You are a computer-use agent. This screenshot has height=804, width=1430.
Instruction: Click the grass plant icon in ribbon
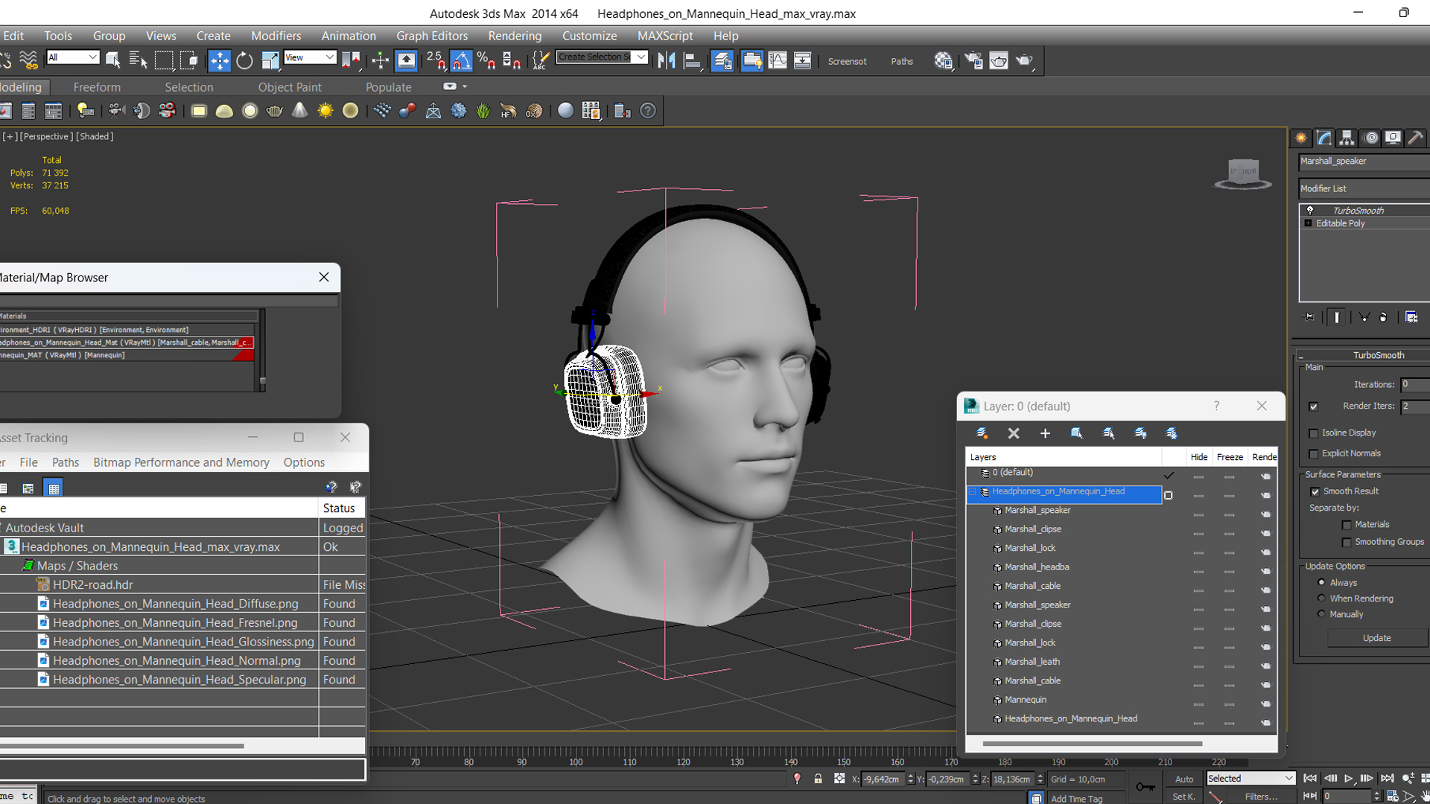[483, 111]
